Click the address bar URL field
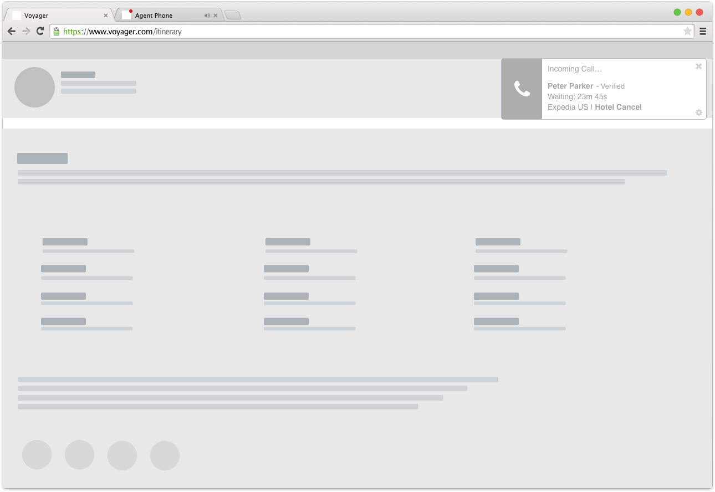Screen dimensions: 715x492 (x=371, y=32)
